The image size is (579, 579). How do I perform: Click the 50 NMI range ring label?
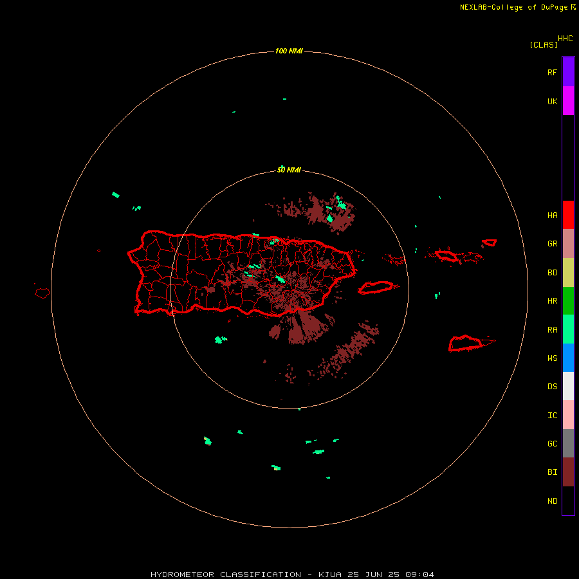click(x=289, y=170)
